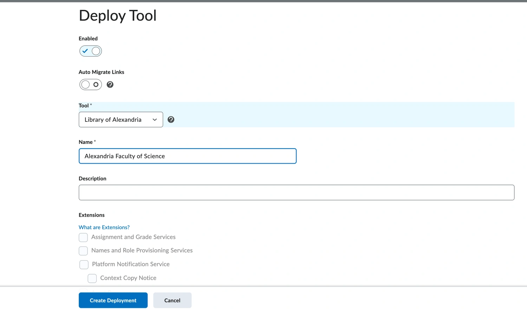Click Create Deployment button
Screen dimensions: 527x309
(113, 301)
